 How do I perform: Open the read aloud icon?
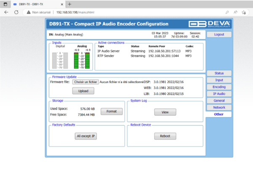[x=235, y=12]
